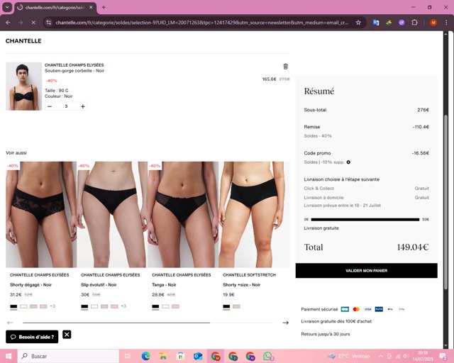Select beige swatch for Shorty +size
The width and height of the screenshot is (454, 363).
point(236,306)
